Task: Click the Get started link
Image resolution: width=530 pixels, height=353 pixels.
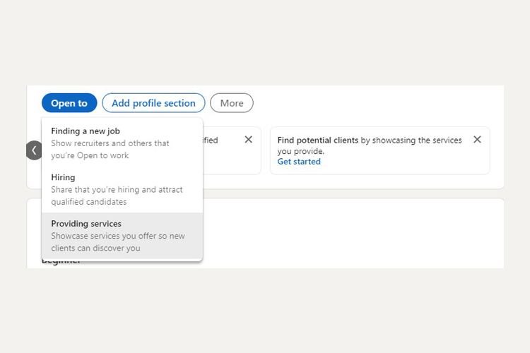Action: 299,162
